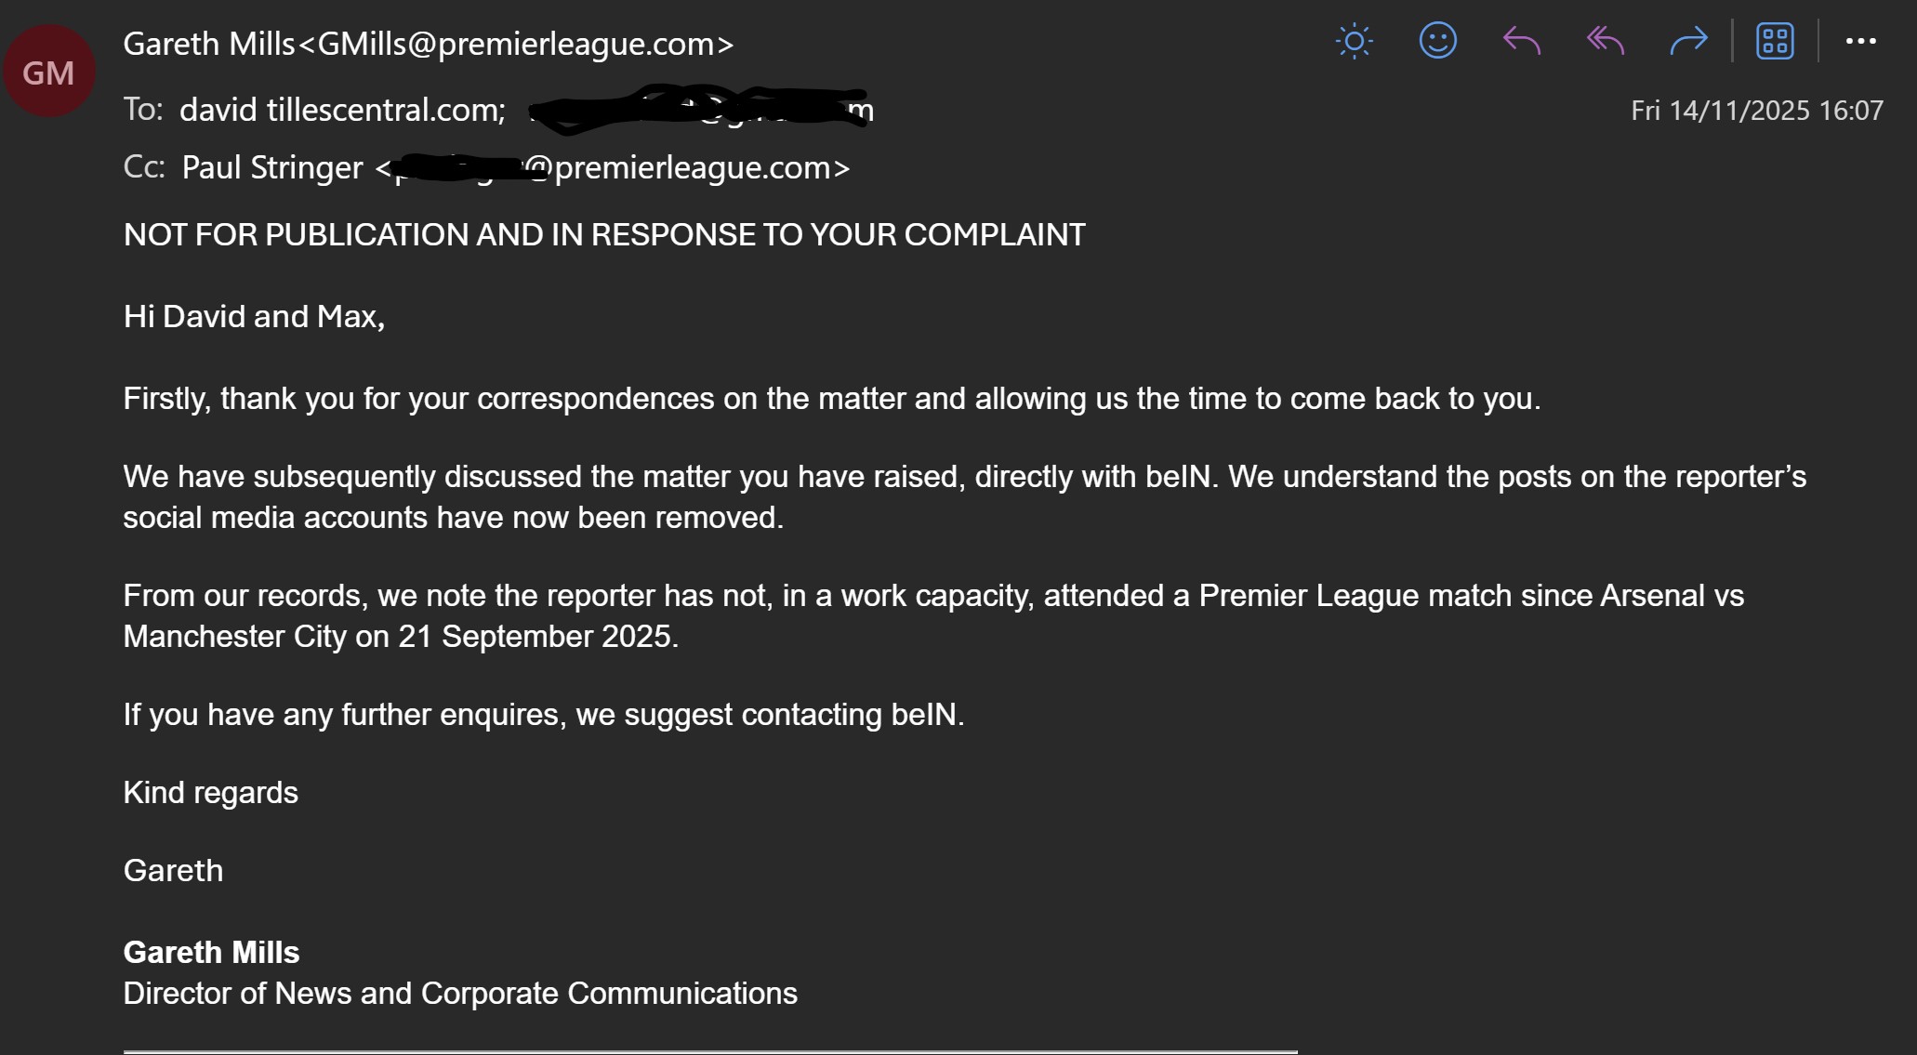
Task: Expand the more actions ellipsis menu
Action: point(1860,42)
